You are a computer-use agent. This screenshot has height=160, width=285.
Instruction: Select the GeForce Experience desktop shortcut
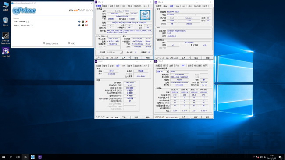pos(5,38)
